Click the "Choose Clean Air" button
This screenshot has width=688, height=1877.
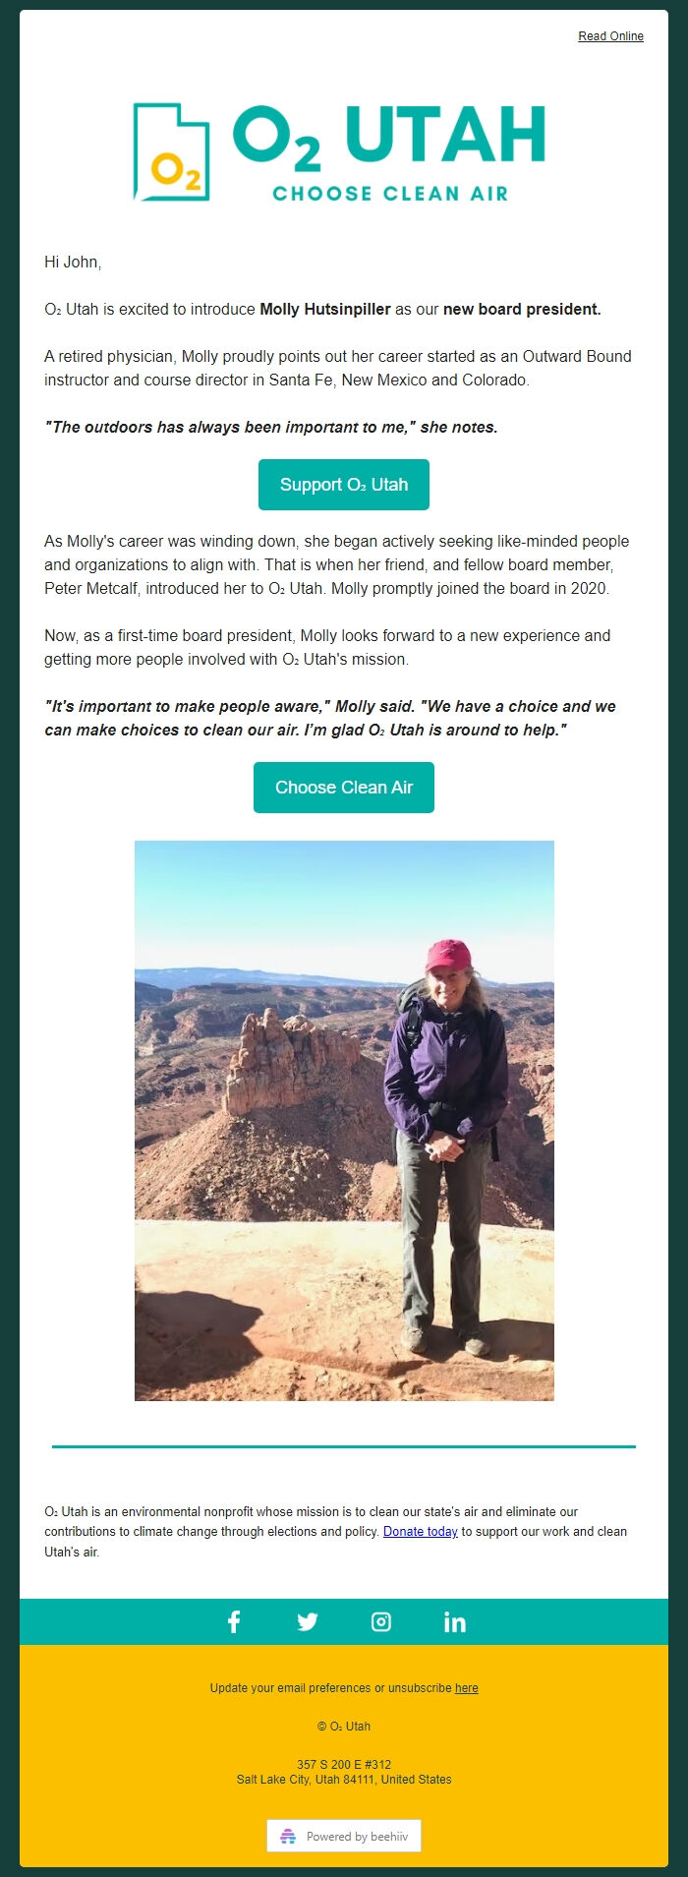click(343, 787)
